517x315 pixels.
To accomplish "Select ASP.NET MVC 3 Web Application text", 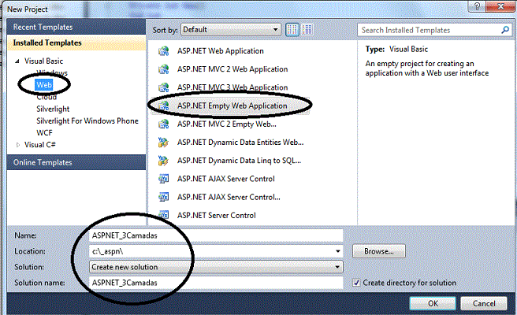I will [x=232, y=87].
